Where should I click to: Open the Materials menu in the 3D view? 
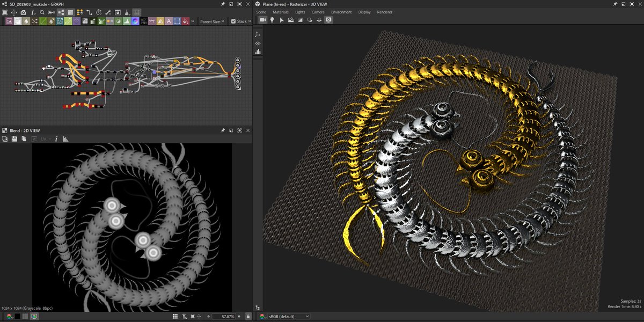(280, 12)
